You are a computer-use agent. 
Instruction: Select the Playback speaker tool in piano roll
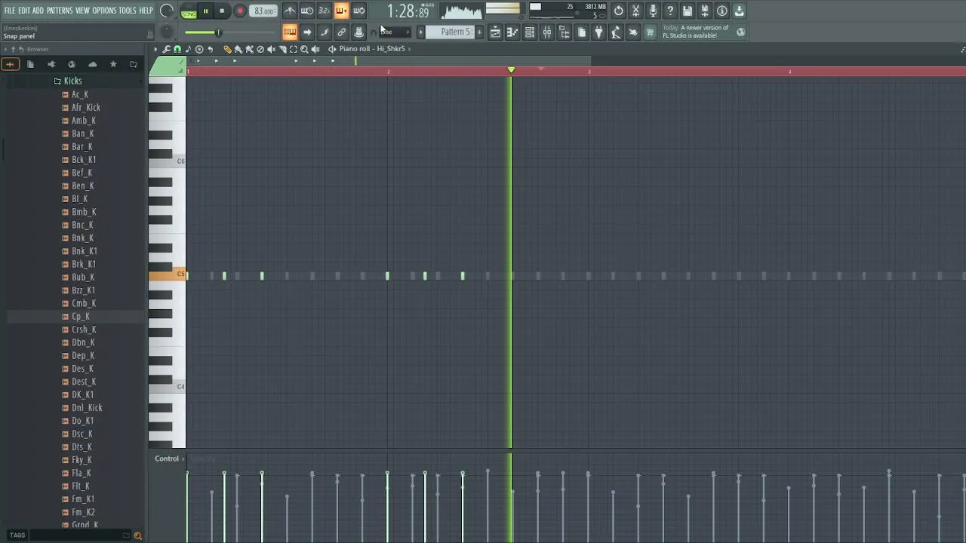(x=315, y=49)
